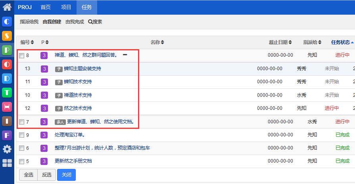Image resolution: width=355 pixels, height=184 pixels.
Task: Show 指派给我 tasks
Action: coord(29,22)
